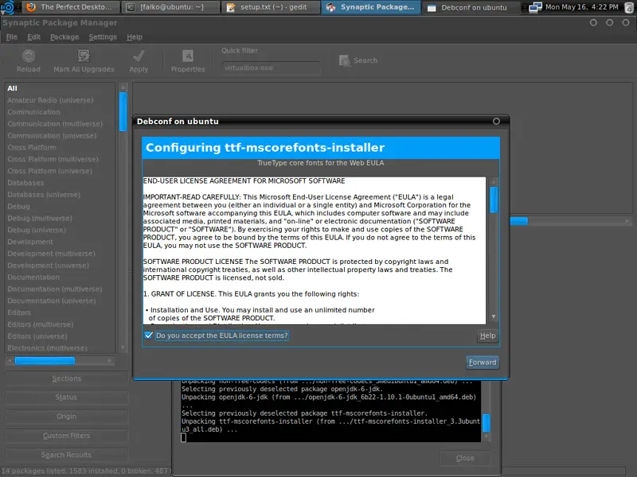Image resolution: width=637 pixels, height=477 pixels.
Task: Click the sections list horizontal scrollbar
Action: 45,361
